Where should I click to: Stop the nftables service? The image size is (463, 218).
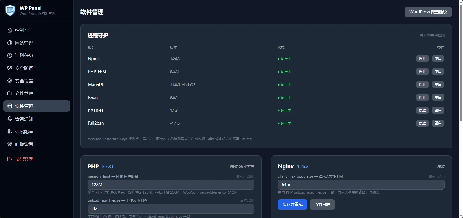tap(422, 110)
